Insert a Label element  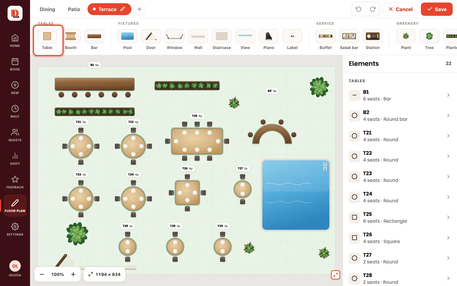pyautogui.click(x=292, y=40)
